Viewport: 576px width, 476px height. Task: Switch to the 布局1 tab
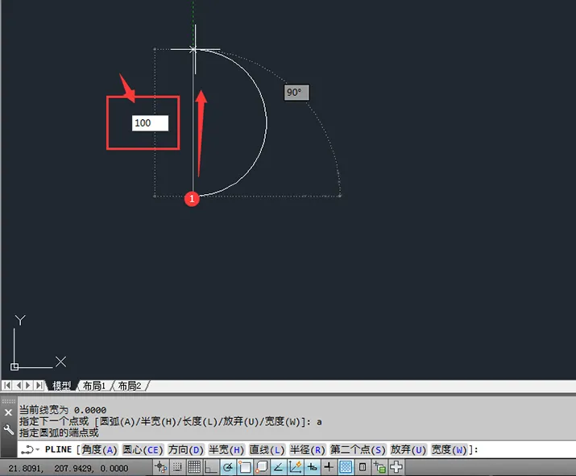(94, 386)
